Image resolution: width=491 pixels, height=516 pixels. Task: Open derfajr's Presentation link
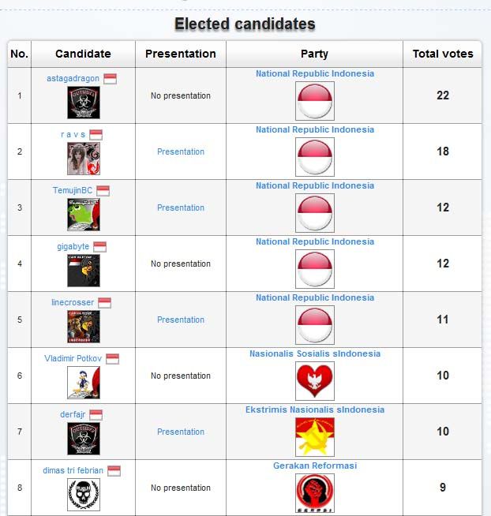(x=180, y=432)
